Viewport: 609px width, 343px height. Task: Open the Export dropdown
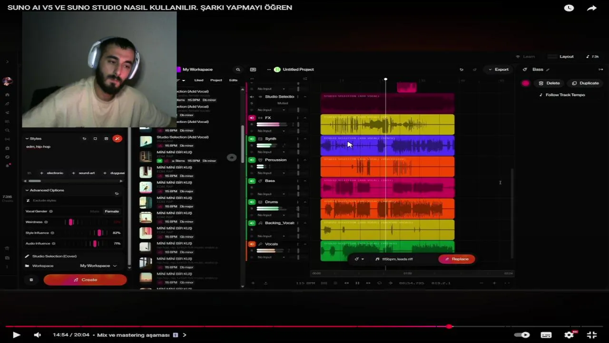pos(499,70)
